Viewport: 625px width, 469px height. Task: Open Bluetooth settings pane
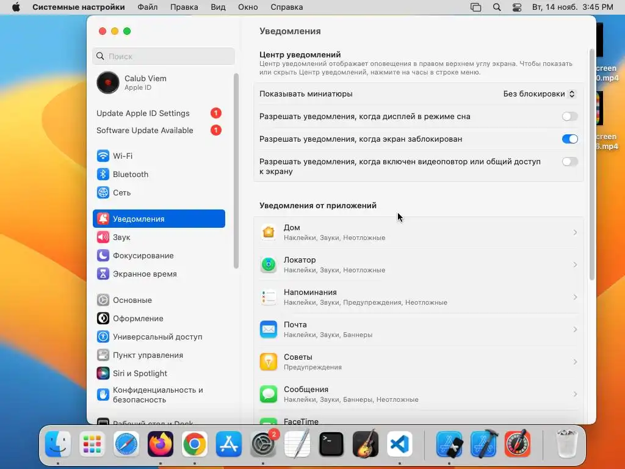[x=159, y=174]
